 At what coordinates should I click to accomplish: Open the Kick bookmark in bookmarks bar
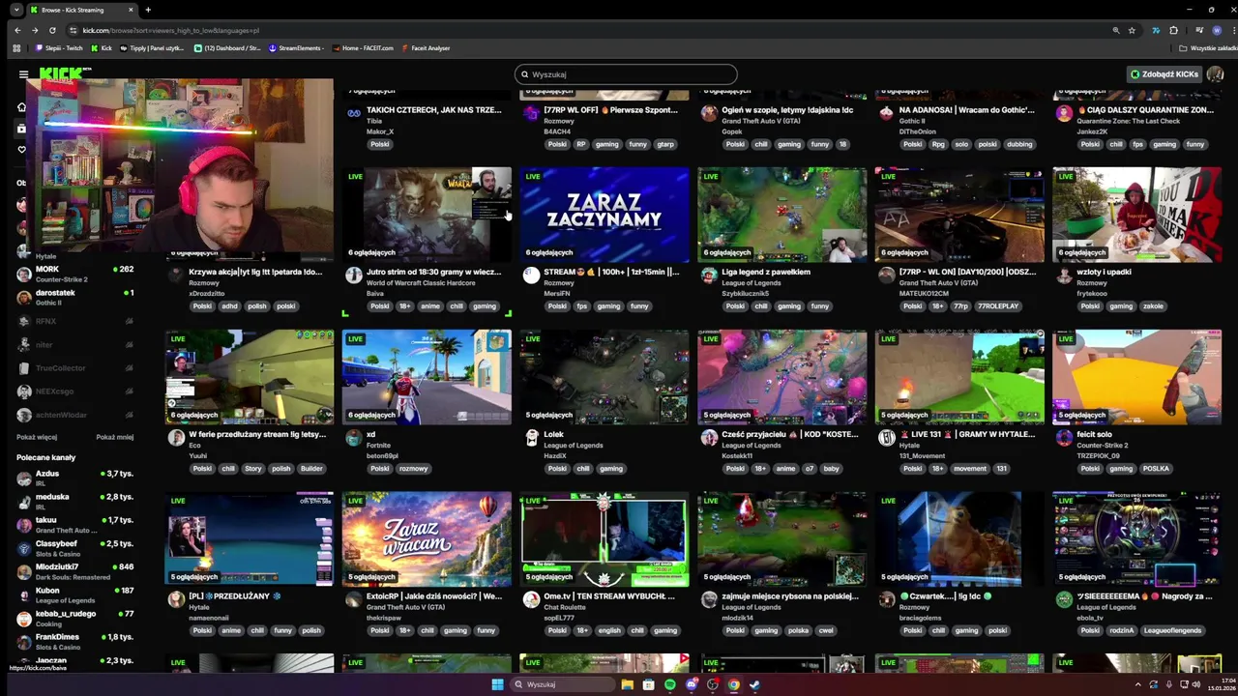pyautogui.click(x=102, y=48)
